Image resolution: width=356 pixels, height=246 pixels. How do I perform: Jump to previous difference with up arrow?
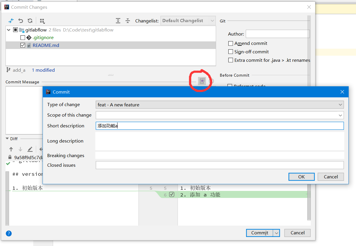click(x=11, y=149)
